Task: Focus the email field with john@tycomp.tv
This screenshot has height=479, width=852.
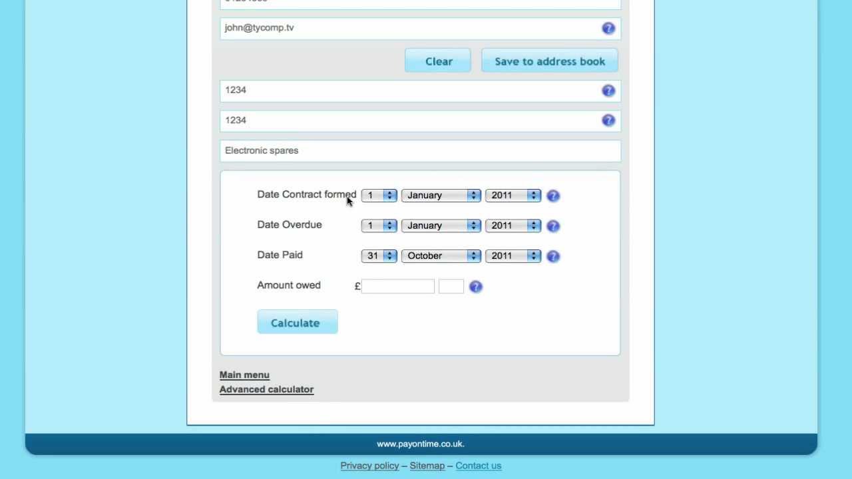Action: pyautogui.click(x=420, y=29)
